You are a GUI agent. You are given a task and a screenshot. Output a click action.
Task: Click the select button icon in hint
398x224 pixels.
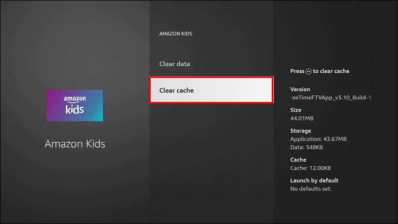click(x=308, y=71)
